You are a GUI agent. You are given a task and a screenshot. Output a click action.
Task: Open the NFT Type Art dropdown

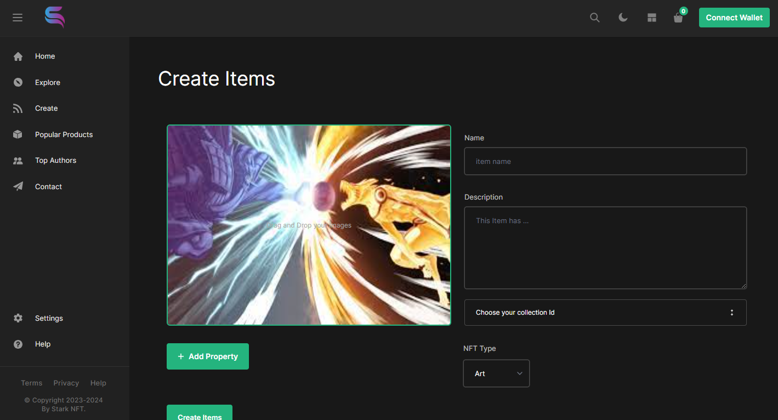pos(496,373)
